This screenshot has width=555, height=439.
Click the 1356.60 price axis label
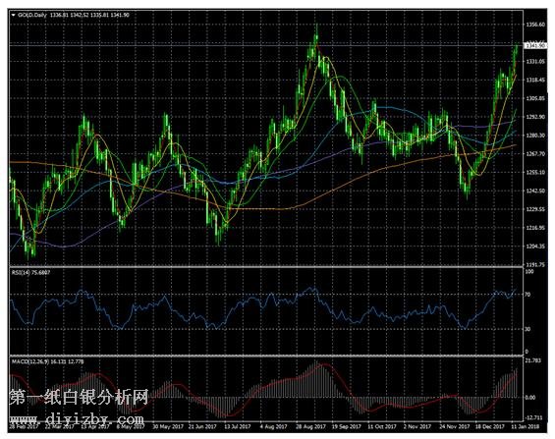coord(535,25)
